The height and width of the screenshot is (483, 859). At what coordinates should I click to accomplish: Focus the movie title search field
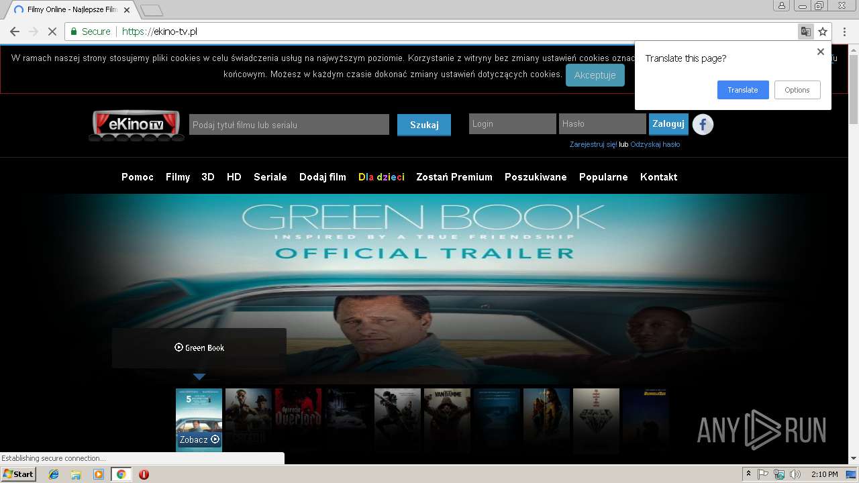click(289, 125)
